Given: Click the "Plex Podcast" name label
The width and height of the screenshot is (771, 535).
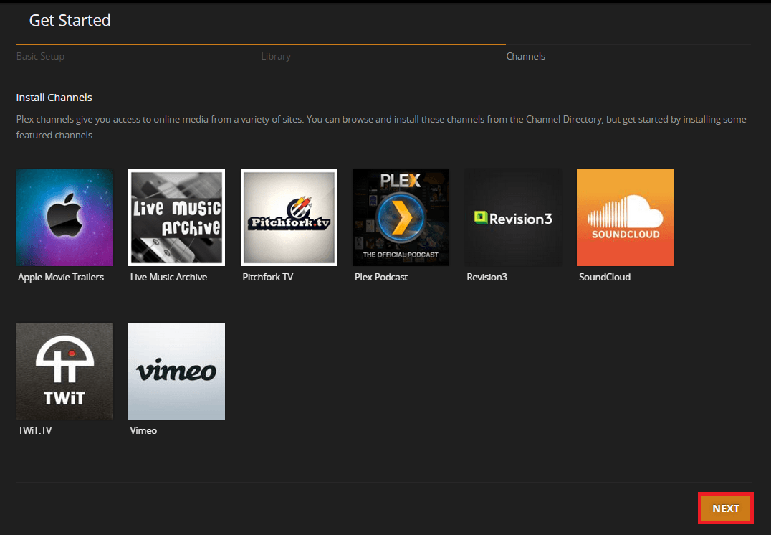Looking at the screenshot, I should (x=382, y=277).
